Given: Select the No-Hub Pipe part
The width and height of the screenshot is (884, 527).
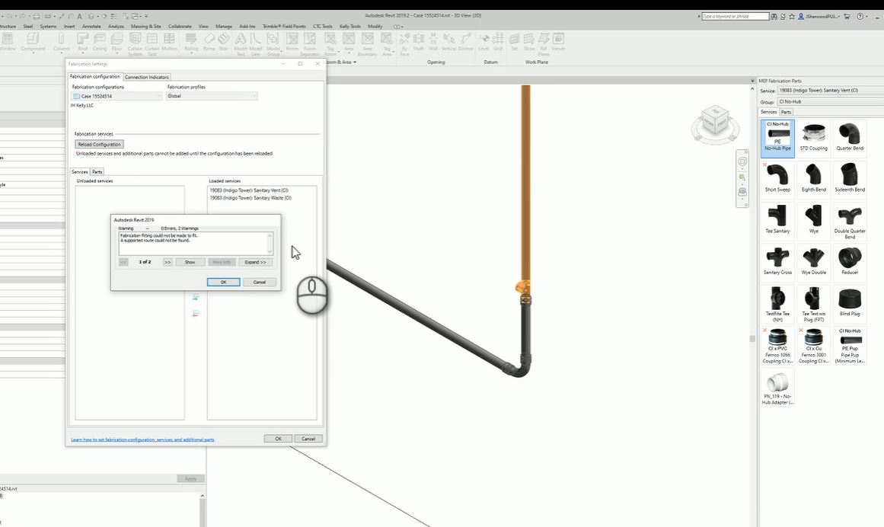Looking at the screenshot, I should (x=777, y=136).
